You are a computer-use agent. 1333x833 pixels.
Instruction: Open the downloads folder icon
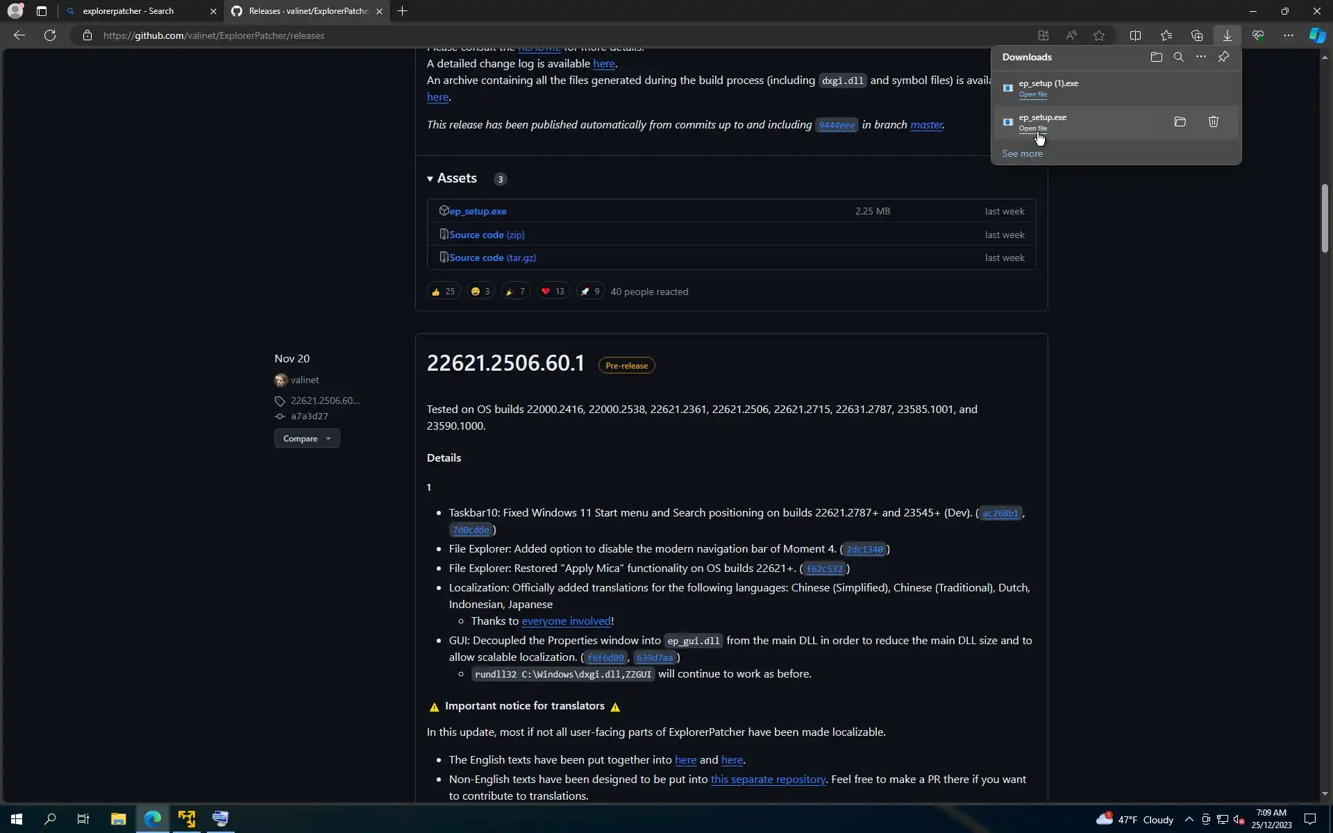(x=1156, y=57)
